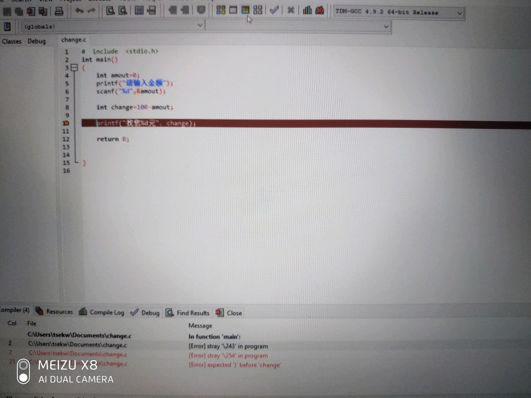Switch to the Debug tab in left panel
The image size is (531, 398).
click(36, 41)
